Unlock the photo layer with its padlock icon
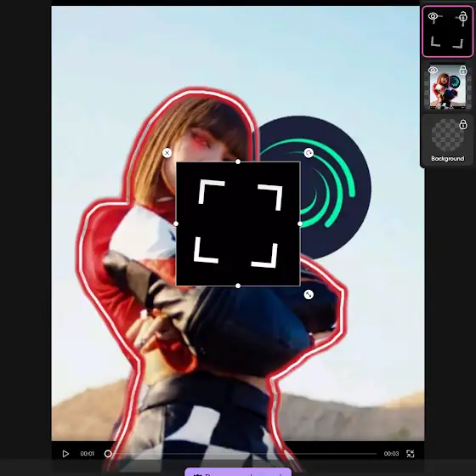 click(463, 70)
